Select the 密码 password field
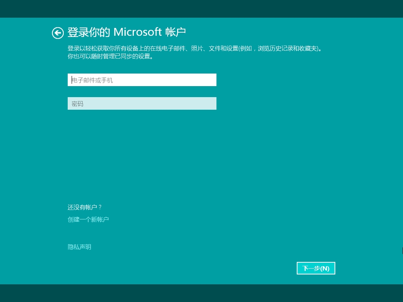The height and width of the screenshot is (302, 403). click(142, 103)
